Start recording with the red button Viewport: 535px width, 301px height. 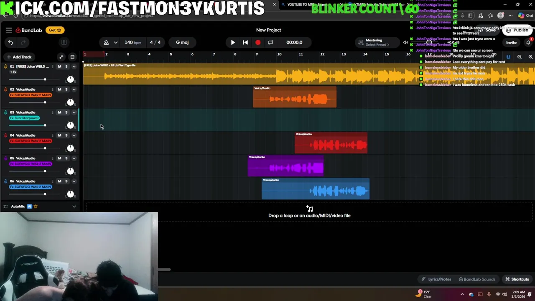click(258, 42)
